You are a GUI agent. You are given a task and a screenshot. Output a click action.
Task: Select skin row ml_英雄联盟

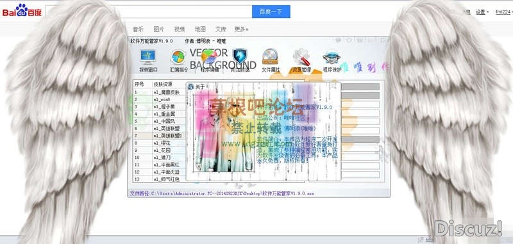160,128
